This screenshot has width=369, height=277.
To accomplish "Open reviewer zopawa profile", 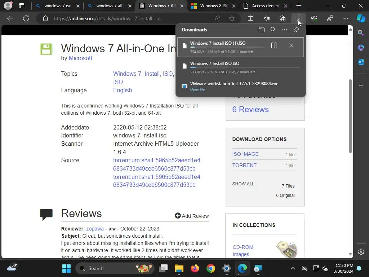I will tap(95, 229).
